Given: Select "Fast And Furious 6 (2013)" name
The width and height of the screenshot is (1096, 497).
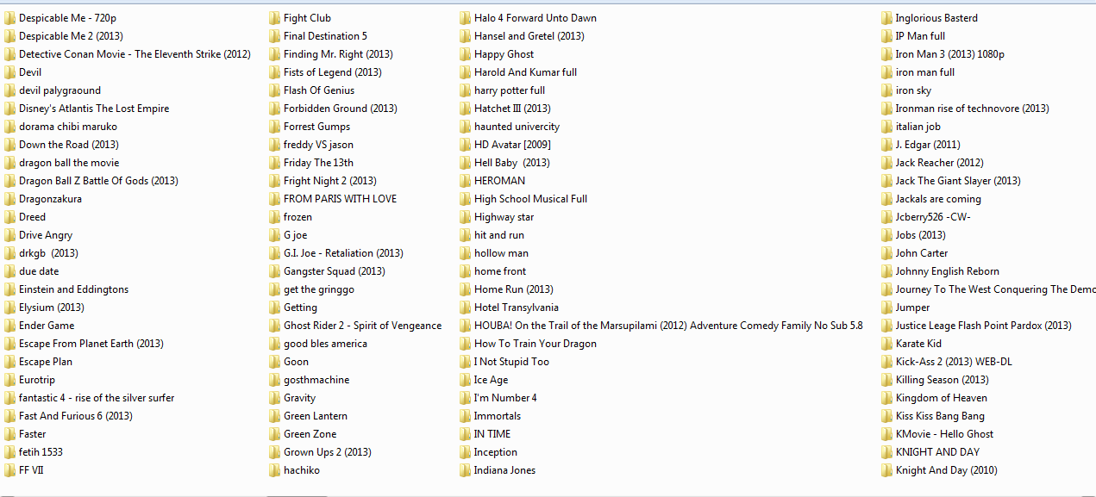Looking at the screenshot, I should [x=76, y=416].
